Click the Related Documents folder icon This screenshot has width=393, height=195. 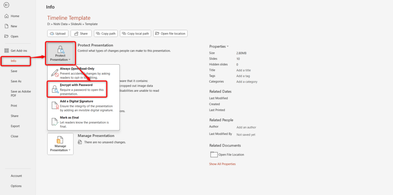214,154
